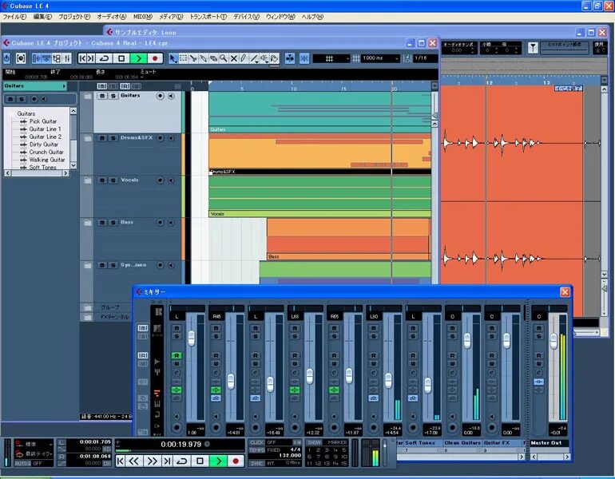615x479 pixels.
Task: Select the Zoom magnifier tool
Action: tap(224, 58)
